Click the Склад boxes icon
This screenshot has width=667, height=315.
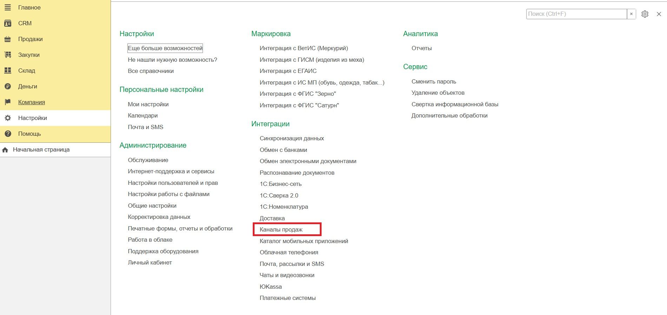click(x=7, y=71)
